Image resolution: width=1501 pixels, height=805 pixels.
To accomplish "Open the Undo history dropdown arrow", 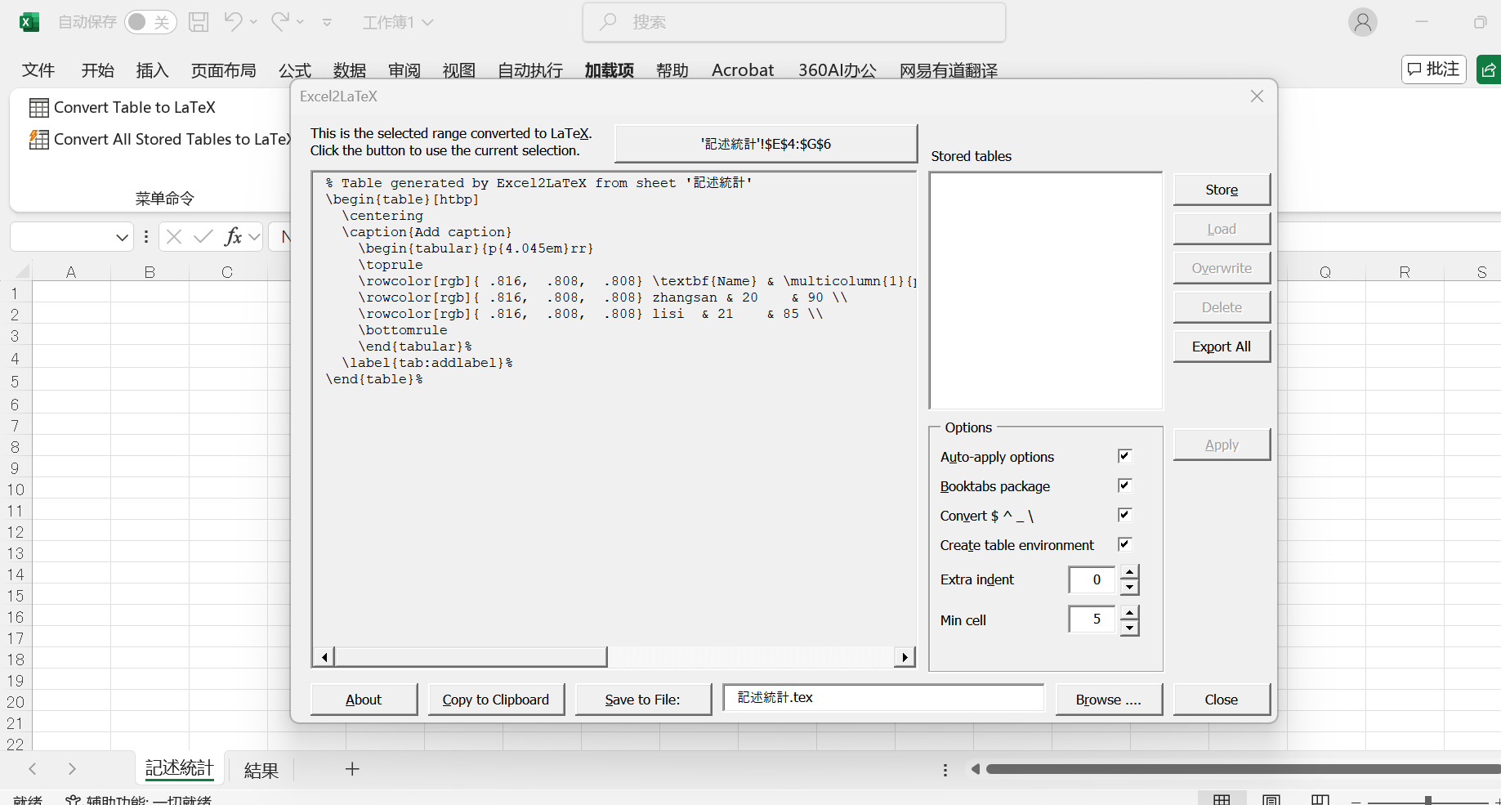I will 251,22.
